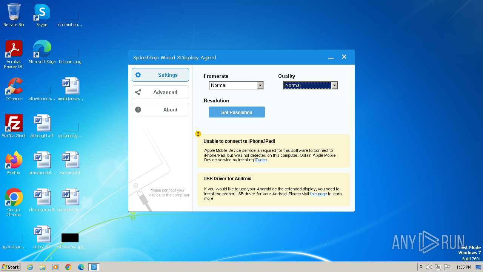Open the About tab
This screenshot has width=483, height=272.
[x=160, y=110]
